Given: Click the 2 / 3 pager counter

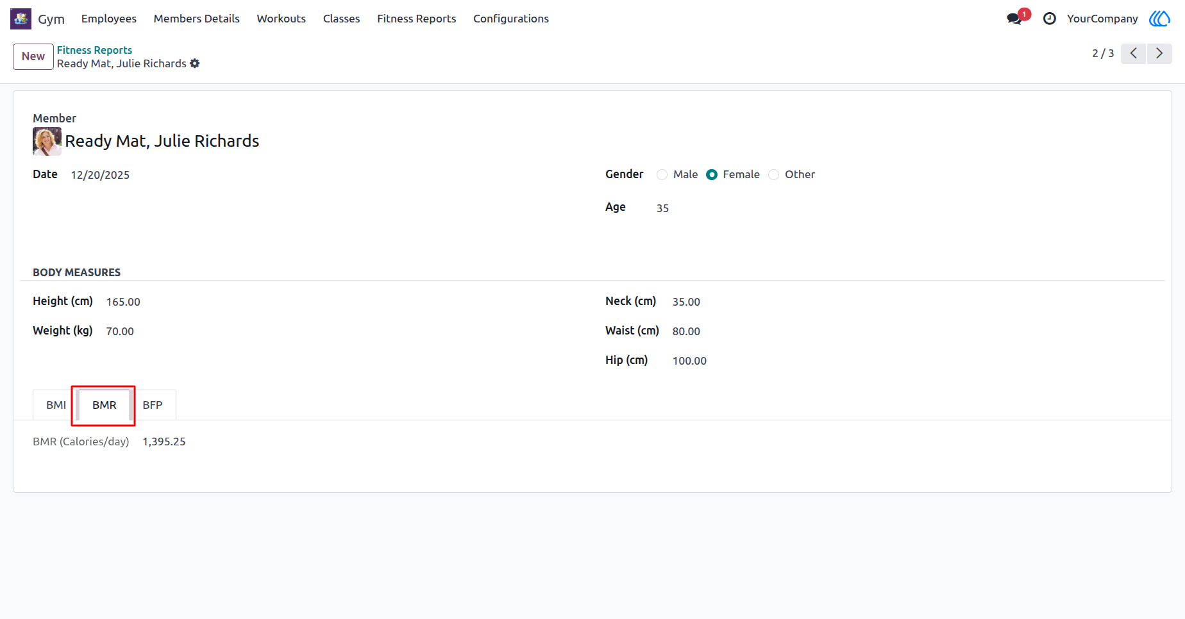Looking at the screenshot, I should [x=1103, y=53].
